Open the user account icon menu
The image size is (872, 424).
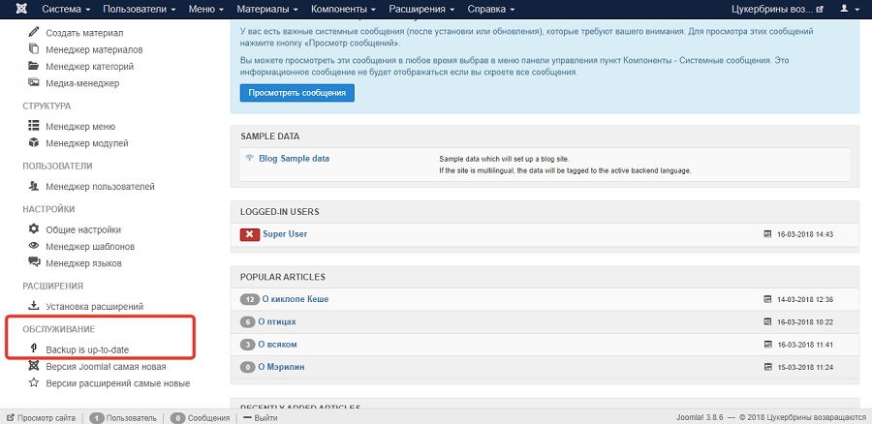pyautogui.click(x=849, y=9)
